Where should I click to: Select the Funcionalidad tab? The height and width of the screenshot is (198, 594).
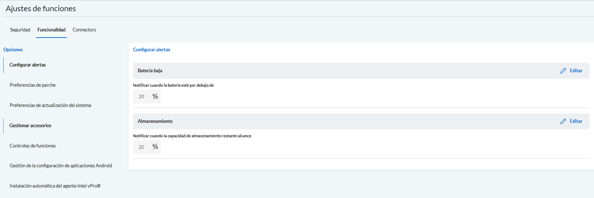click(52, 30)
